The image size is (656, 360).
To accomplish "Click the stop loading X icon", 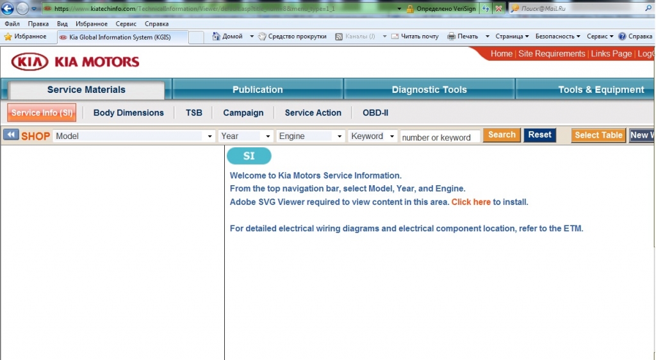I will click(x=498, y=9).
